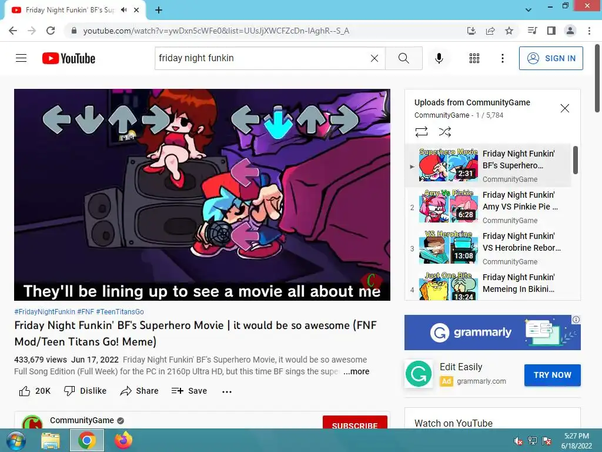Click the Chrome address bar URL
Screen dimensions: 602x452
coord(216,31)
